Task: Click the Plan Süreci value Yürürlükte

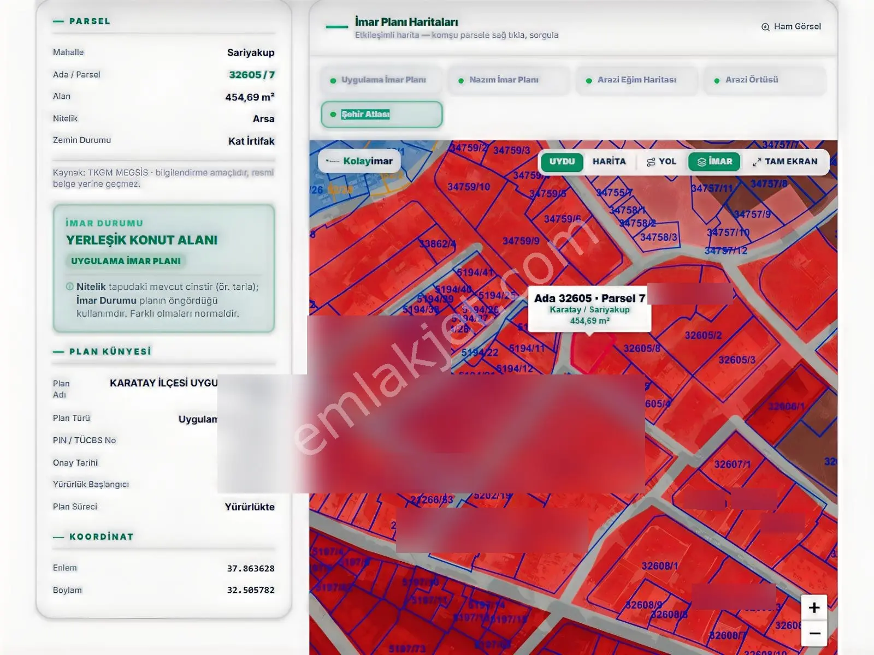Action: click(250, 507)
